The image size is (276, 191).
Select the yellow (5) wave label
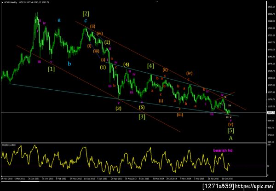pos(142,107)
